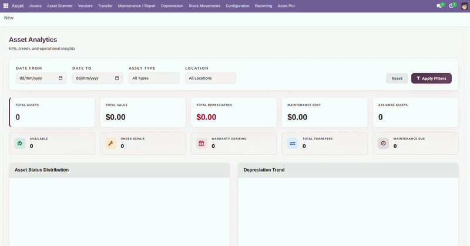Select the Total Value card
470x246 pixels.
(x=143, y=112)
